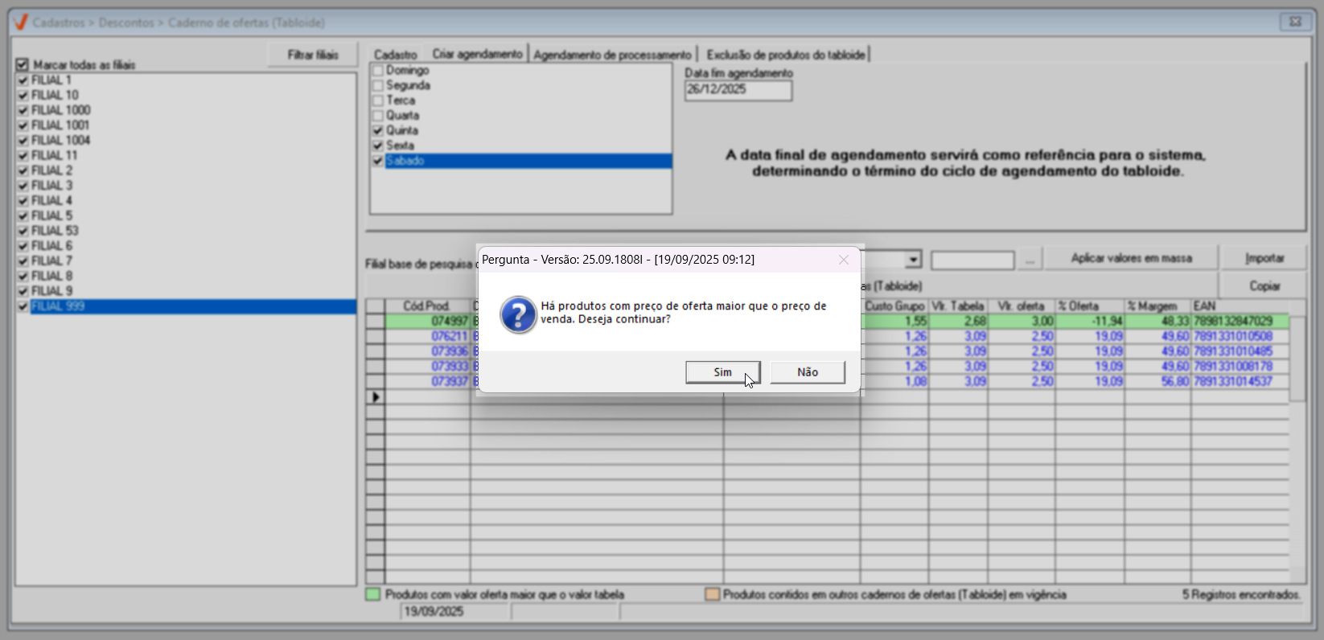The width and height of the screenshot is (1324, 640).
Task: Uncheck the Quinta day option
Action: 377,130
